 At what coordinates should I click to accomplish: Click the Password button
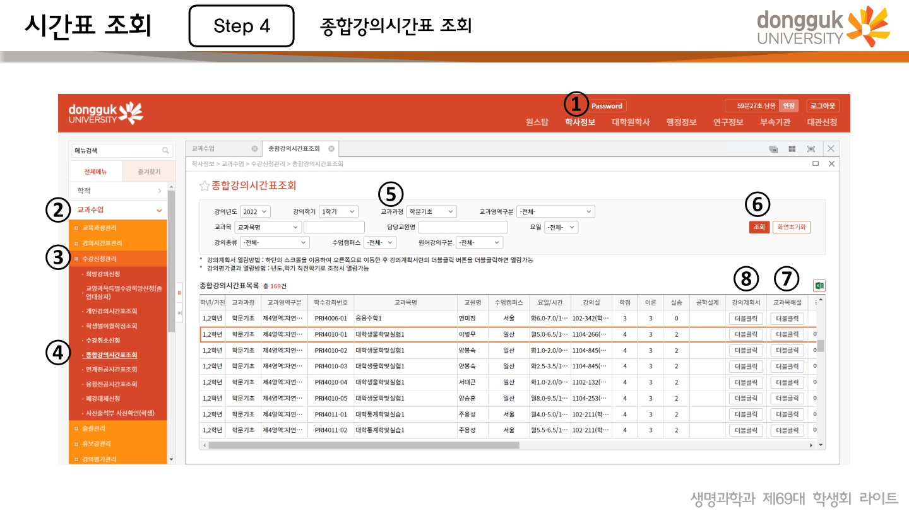[x=607, y=106]
